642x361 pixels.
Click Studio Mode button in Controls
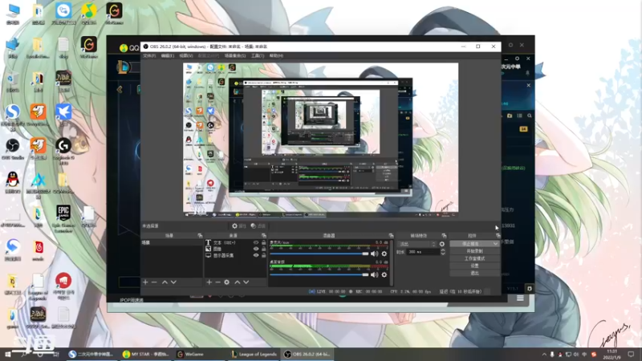tap(474, 258)
